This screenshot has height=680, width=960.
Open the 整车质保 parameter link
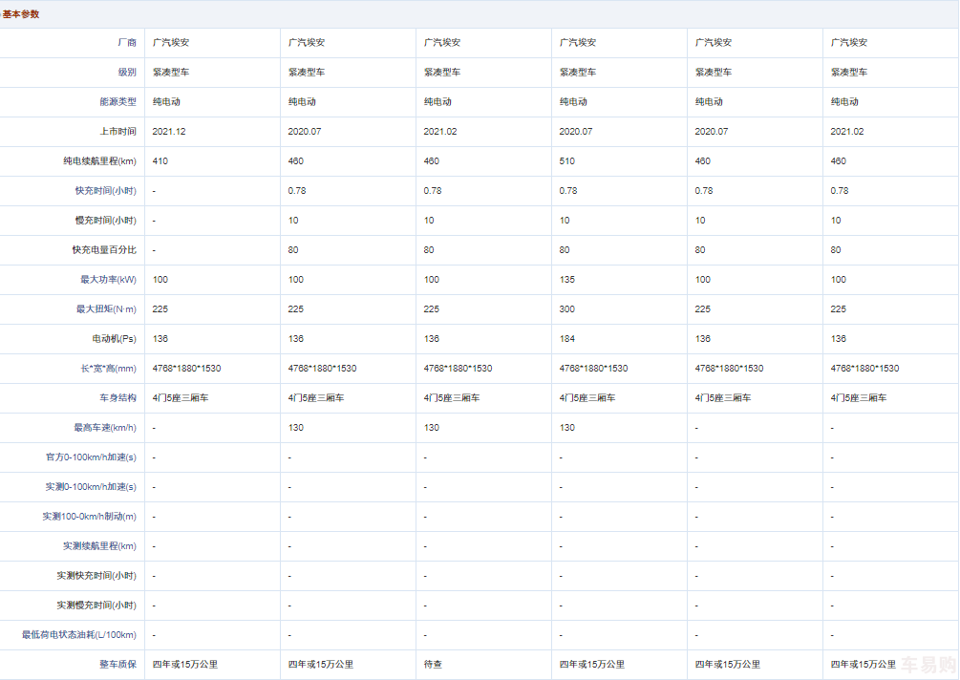[117, 665]
